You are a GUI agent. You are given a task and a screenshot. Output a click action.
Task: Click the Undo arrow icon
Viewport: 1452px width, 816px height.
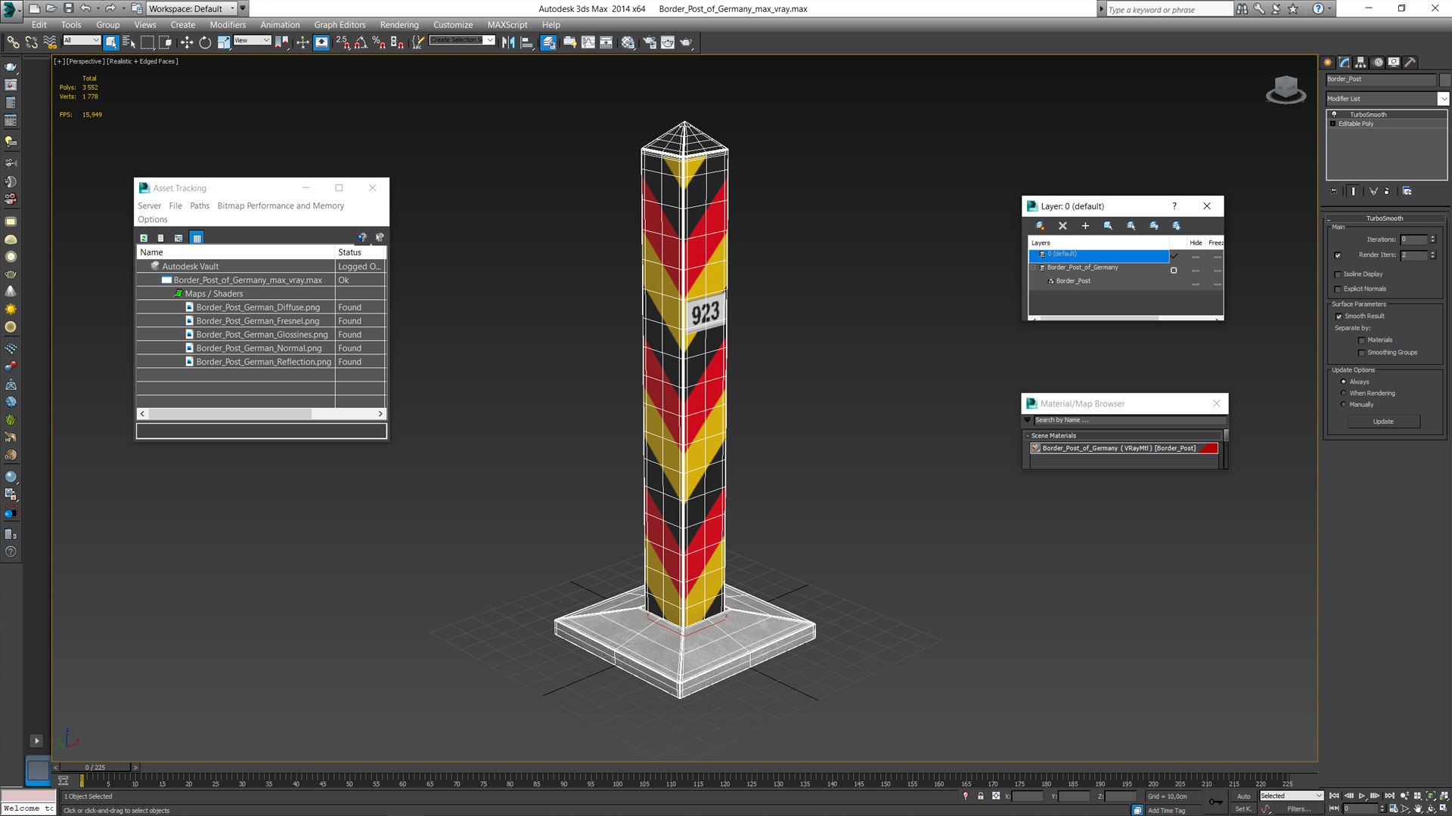pos(85,8)
